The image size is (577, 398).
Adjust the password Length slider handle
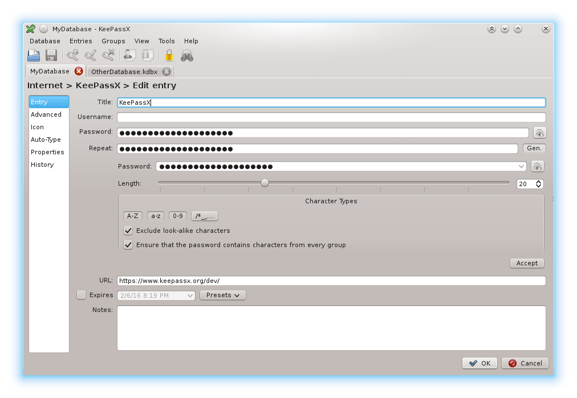coord(264,182)
